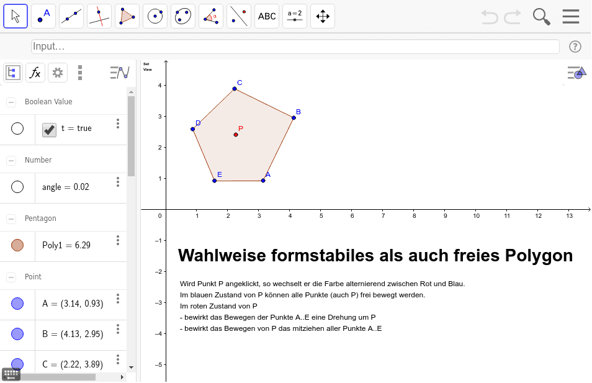
Task: Collapse the Pentagon group
Action: click(11, 219)
